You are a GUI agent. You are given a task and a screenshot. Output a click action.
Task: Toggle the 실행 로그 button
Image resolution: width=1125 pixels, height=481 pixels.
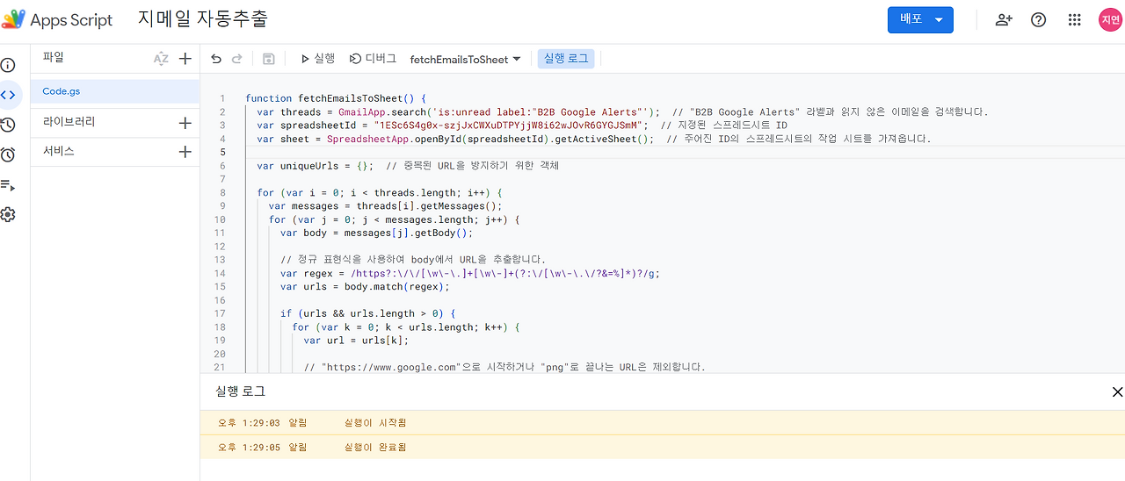566,59
